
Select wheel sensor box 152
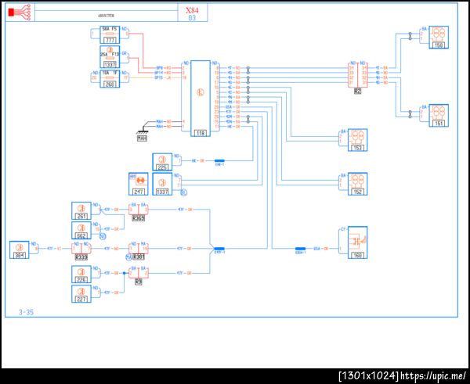358,184
